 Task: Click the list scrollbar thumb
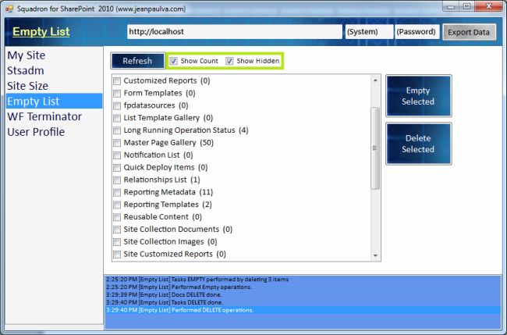tap(375, 148)
